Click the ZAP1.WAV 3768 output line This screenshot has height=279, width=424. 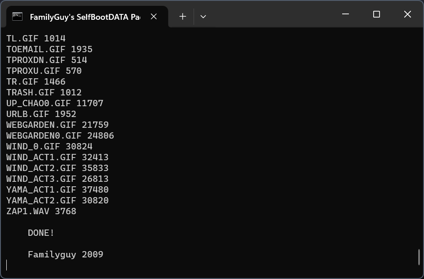(x=41, y=211)
